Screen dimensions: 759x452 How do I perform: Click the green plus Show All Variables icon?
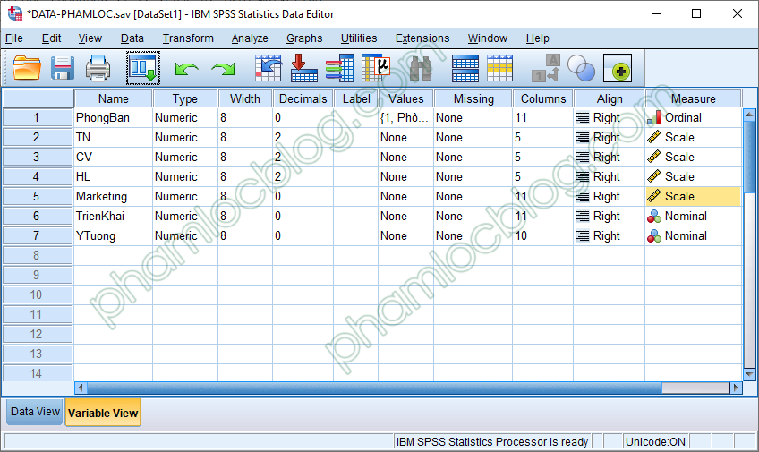(x=618, y=68)
